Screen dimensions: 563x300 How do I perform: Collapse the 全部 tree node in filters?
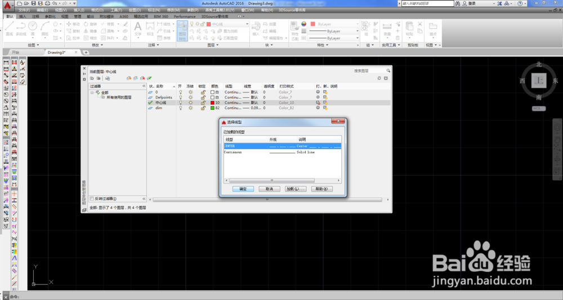coord(92,92)
